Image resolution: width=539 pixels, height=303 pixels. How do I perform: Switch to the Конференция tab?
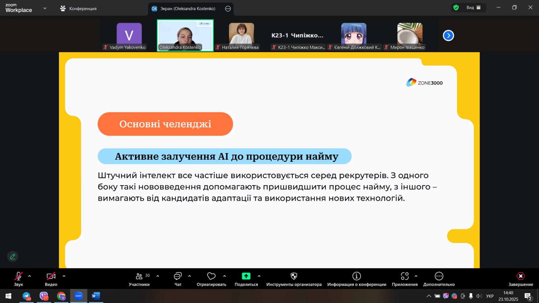tap(78, 9)
